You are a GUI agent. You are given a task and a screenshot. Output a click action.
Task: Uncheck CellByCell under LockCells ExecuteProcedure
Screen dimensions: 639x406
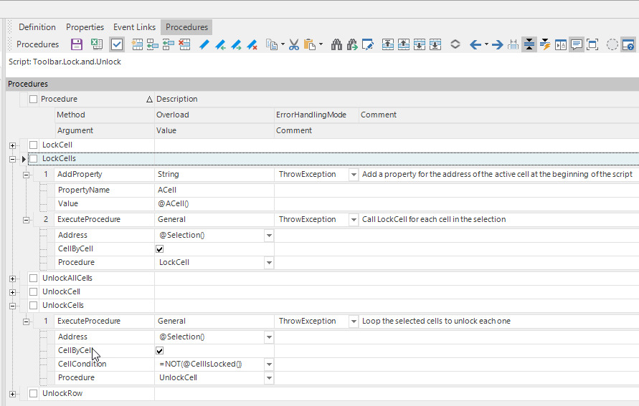[160, 249]
